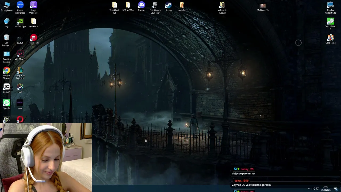Open Spotify from the desktop
The height and width of the screenshot is (192, 341).
[7, 105]
